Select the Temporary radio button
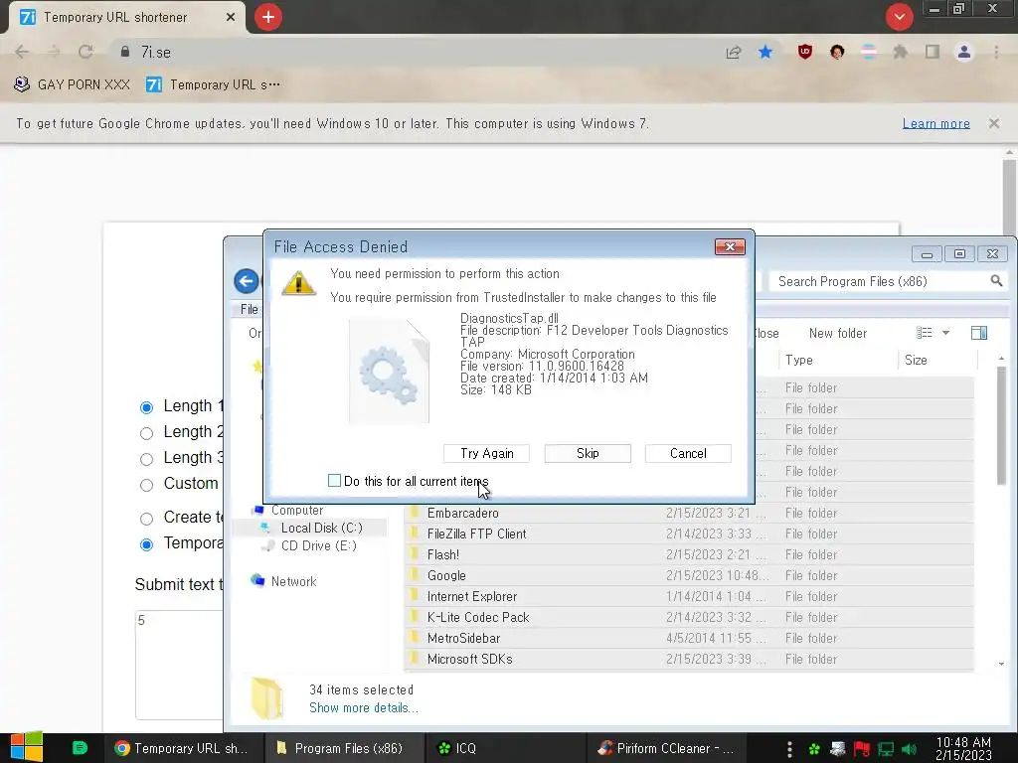Viewport: 1018px width, 763px height. pos(147,544)
